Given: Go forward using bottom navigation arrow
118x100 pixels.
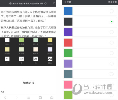Looking at the screenshot, I should click(x=17, y=97).
